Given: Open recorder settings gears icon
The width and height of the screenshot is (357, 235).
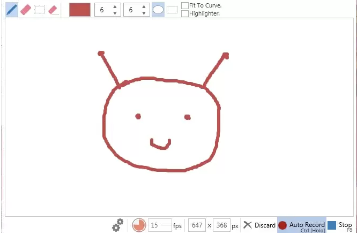Looking at the screenshot, I should [x=118, y=225].
